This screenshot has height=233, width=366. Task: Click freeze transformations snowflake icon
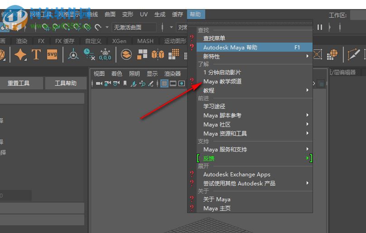[105, 54]
